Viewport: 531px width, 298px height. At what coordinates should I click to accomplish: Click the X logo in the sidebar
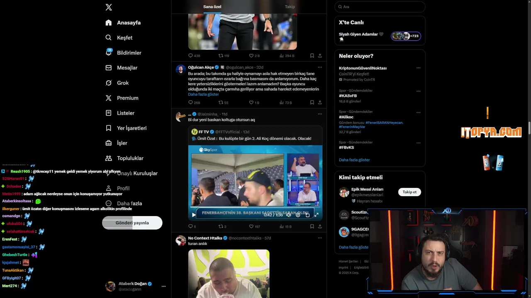point(109,7)
